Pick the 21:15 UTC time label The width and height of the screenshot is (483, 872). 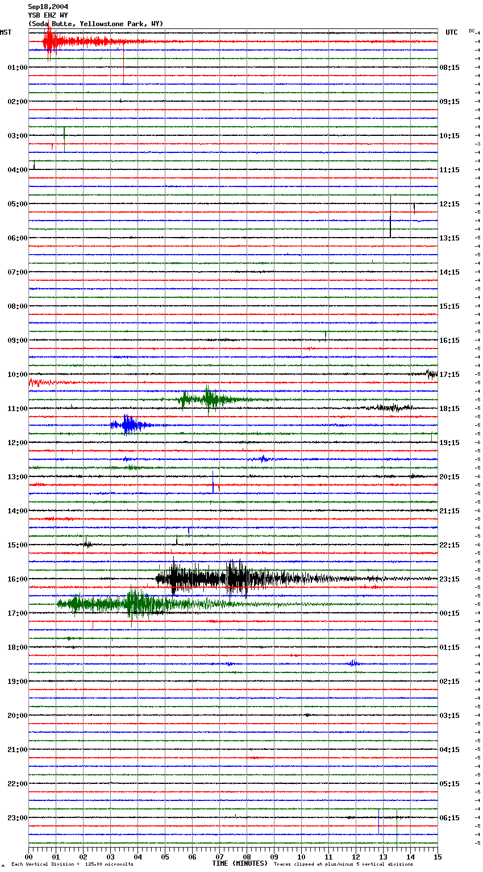point(449,511)
